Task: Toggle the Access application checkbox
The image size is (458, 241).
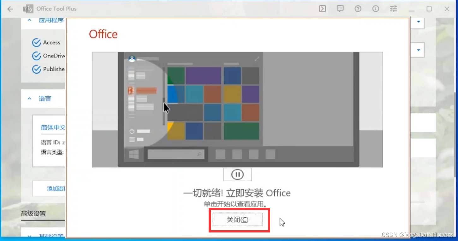Action: click(37, 42)
